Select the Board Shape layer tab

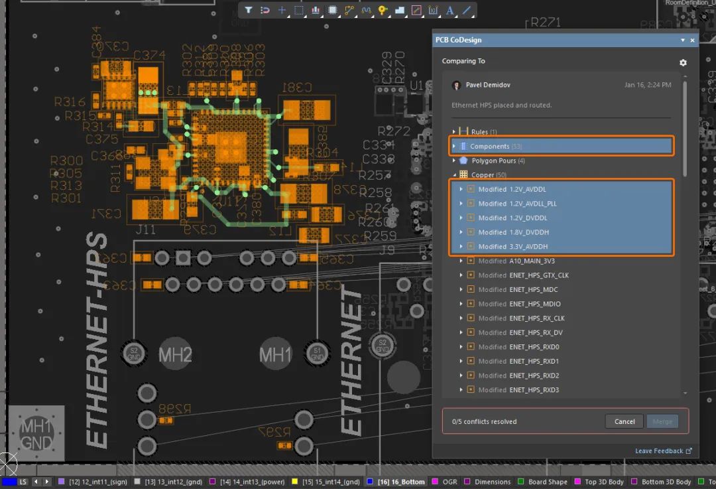pos(547,482)
